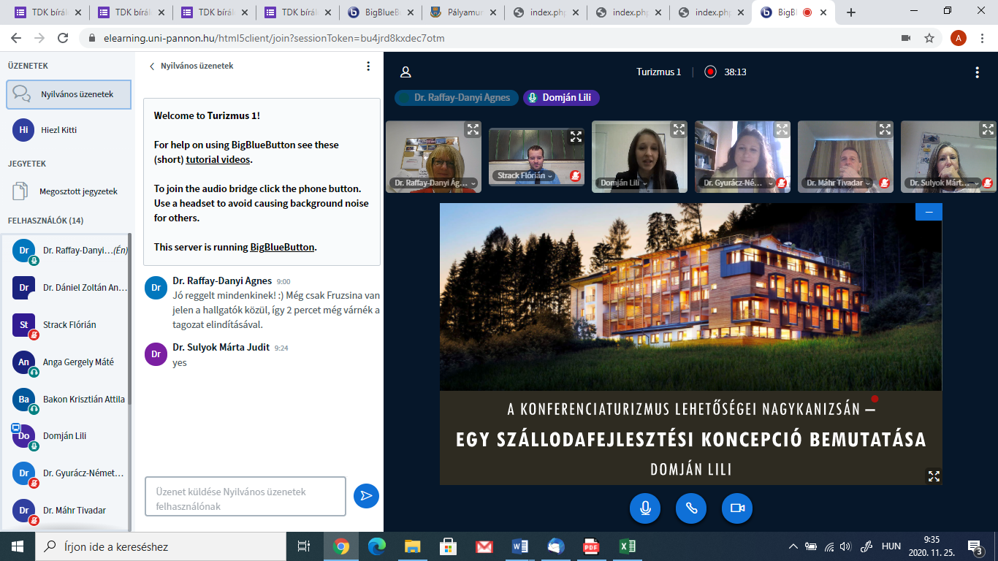Click the message input field
The width and height of the screenshot is (998, 561).
point(245,497)
